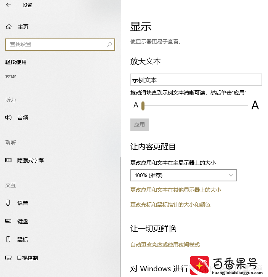Image resolution: width=268 pixels, height=277 pixels.
Task: Click the 设置 window title text
Action: [x=27, y=5]
